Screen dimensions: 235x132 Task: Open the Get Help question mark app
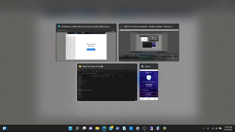point(111,128)
